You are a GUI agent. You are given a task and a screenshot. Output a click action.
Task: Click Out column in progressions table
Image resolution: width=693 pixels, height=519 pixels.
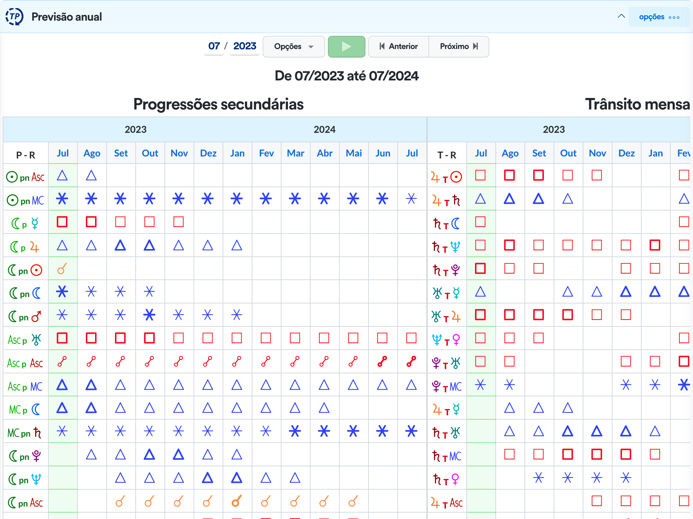coord(150,153)
